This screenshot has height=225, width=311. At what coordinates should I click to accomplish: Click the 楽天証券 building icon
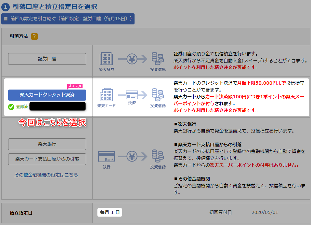click(106, 59)
